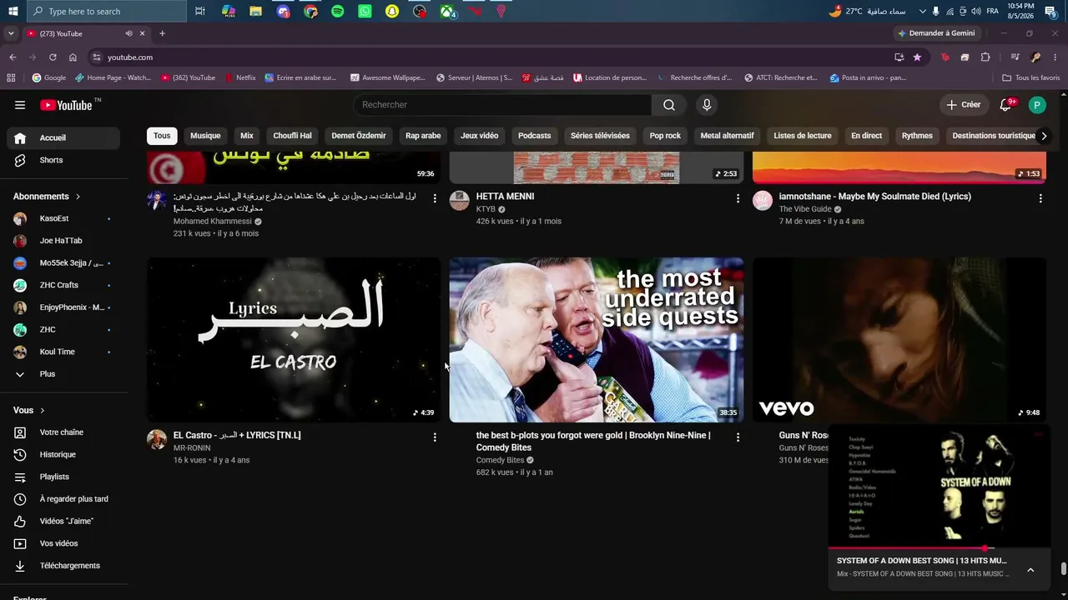Click the magnifier search button on YouTube
Screen dimensions: 1068x600
pyautogui.click(x=669, y=105)
